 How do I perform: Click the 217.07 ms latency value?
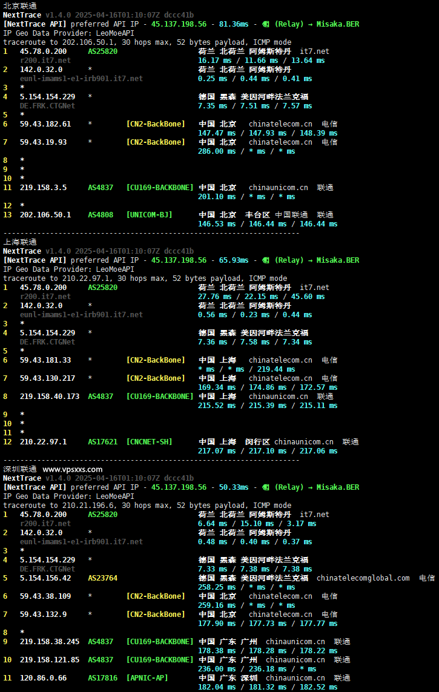(217, 451)
